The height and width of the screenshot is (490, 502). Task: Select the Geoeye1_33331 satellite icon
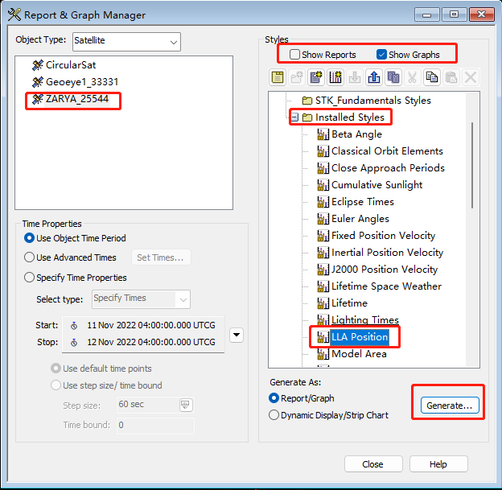click(37, 82)
